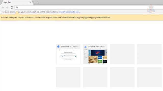
Task: Open the Chrome Web Store thumbnail
Action: point(95,54)
